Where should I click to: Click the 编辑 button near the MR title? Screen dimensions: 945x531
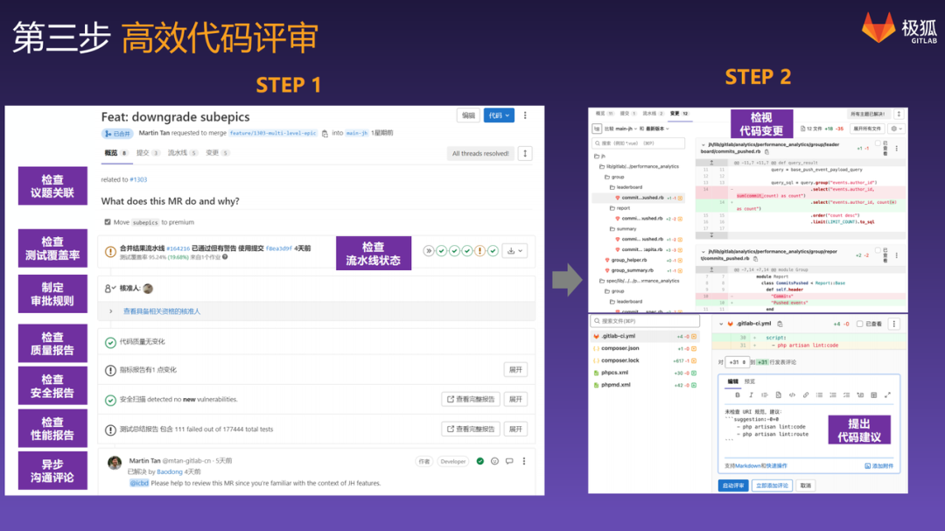[468, 115]
